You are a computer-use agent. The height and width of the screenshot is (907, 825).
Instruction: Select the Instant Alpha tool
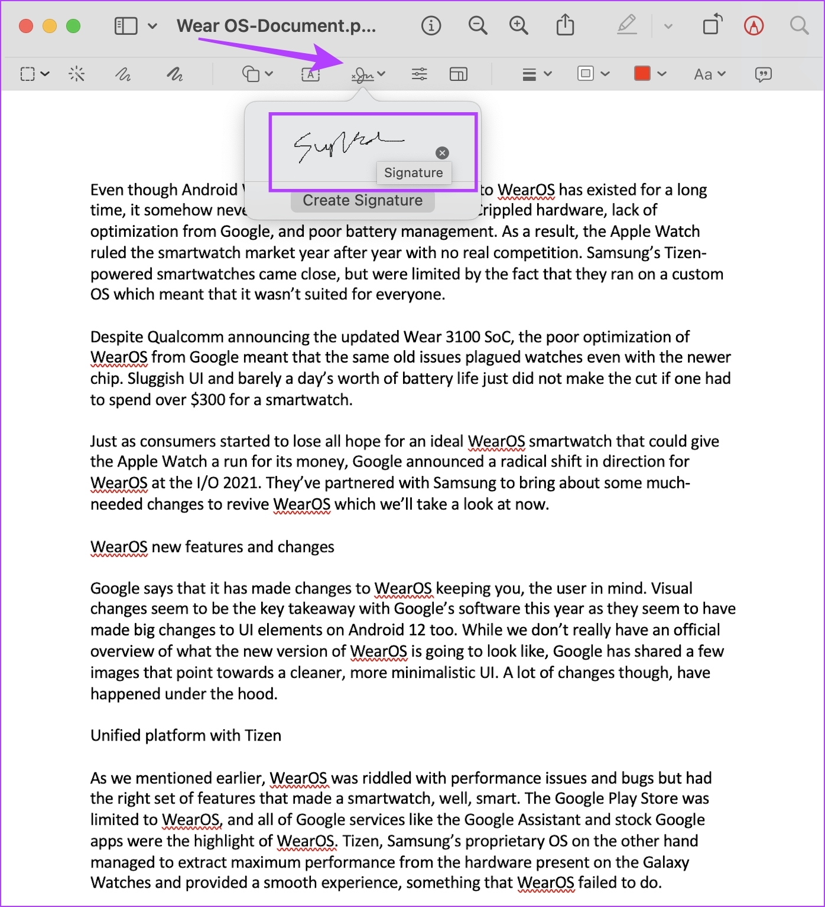point(77,74)
